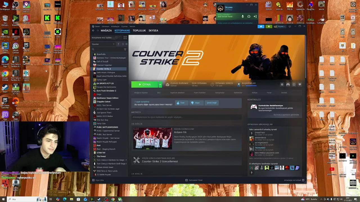Open the Arkadaşlar menu
360x202 pixels.
pyautogui.click(x=115, y=26)
